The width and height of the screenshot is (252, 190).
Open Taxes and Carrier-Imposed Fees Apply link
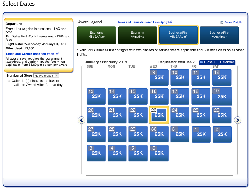tap(143, 22)
